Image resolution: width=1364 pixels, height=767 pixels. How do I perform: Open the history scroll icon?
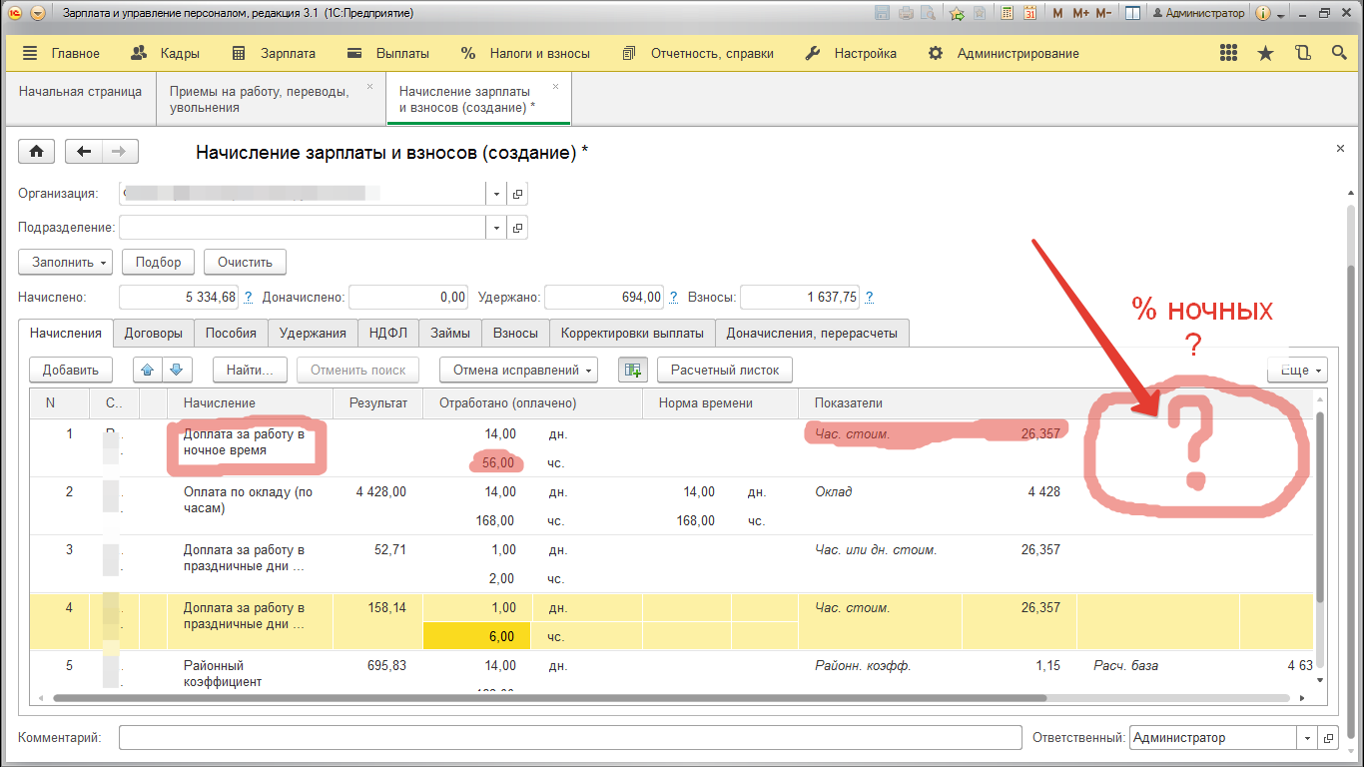pos(1302,54)
